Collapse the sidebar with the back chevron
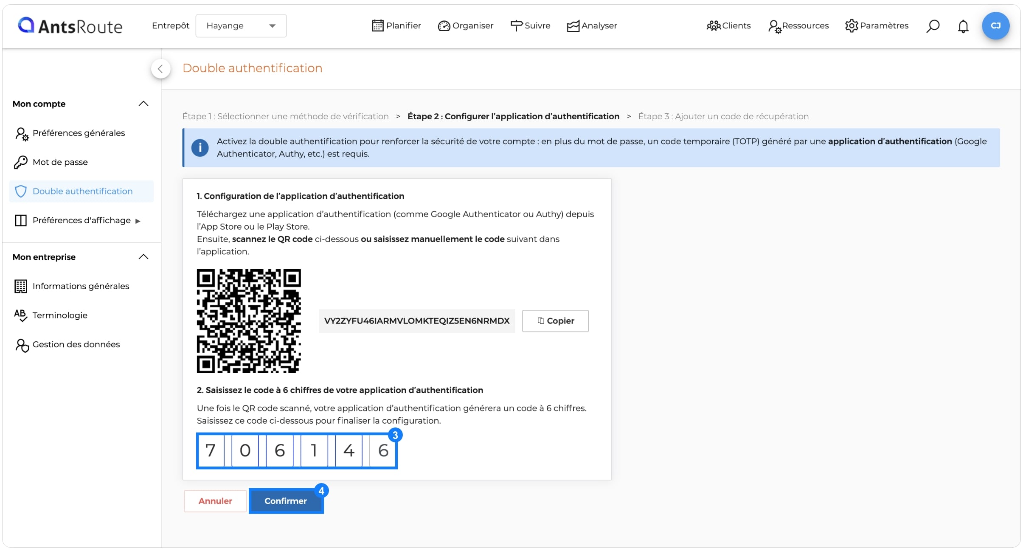This screenshot has height=551, width=1023. tap(160, 69)
